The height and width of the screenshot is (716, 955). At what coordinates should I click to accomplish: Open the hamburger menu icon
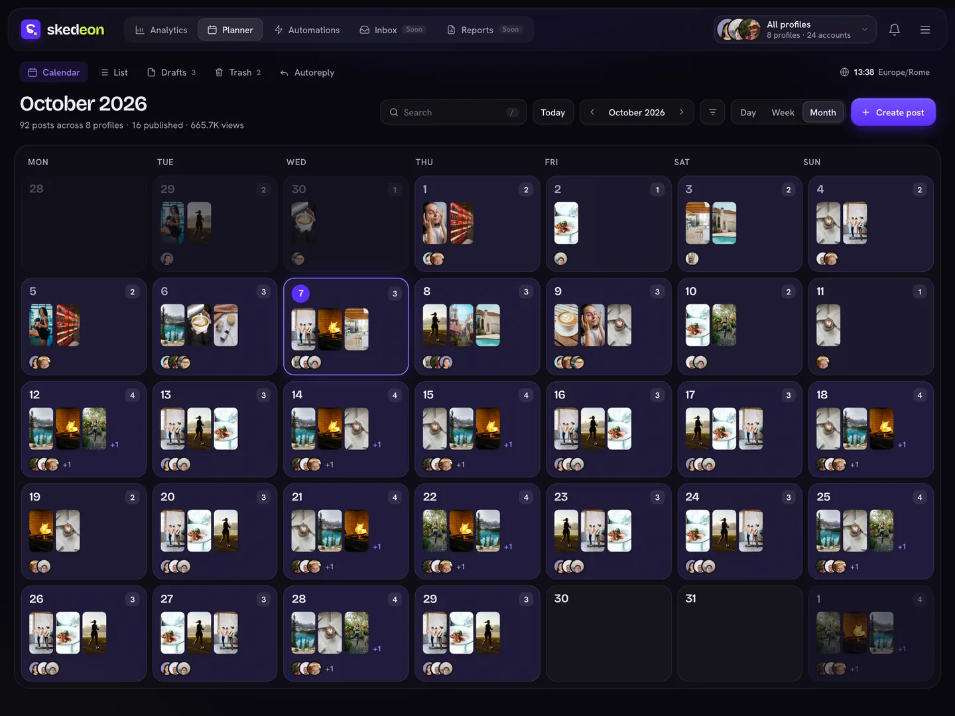tap(925, 29)
